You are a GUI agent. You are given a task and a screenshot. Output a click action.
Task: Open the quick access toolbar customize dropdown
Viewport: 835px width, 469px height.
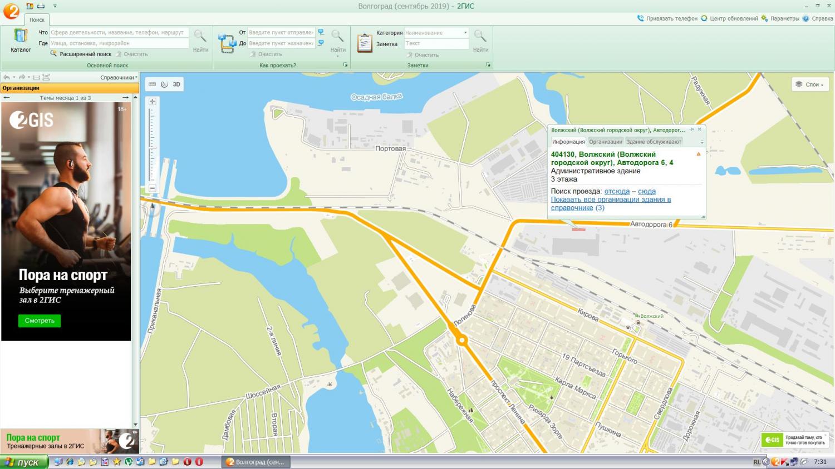(55, 6)
